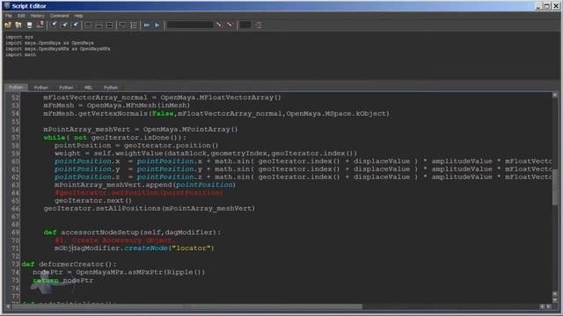Show only the history pane
The height and width of the screenshot is (316, 563).
88,25
